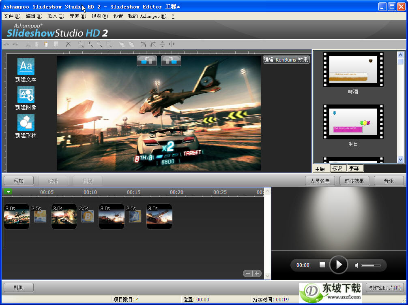
Task: Select the 生日 theme thumbnail
Action: click(353, 122)
